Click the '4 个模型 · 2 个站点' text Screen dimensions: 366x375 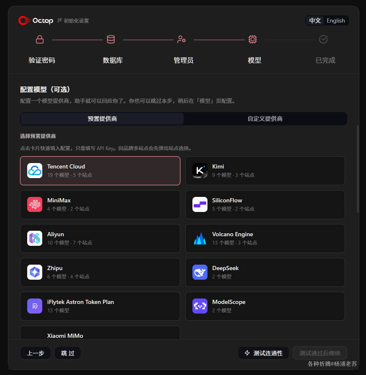[68, 209]
